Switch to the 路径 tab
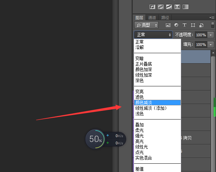The height and width of the screenshot is (172, 216). coord(165,18)
